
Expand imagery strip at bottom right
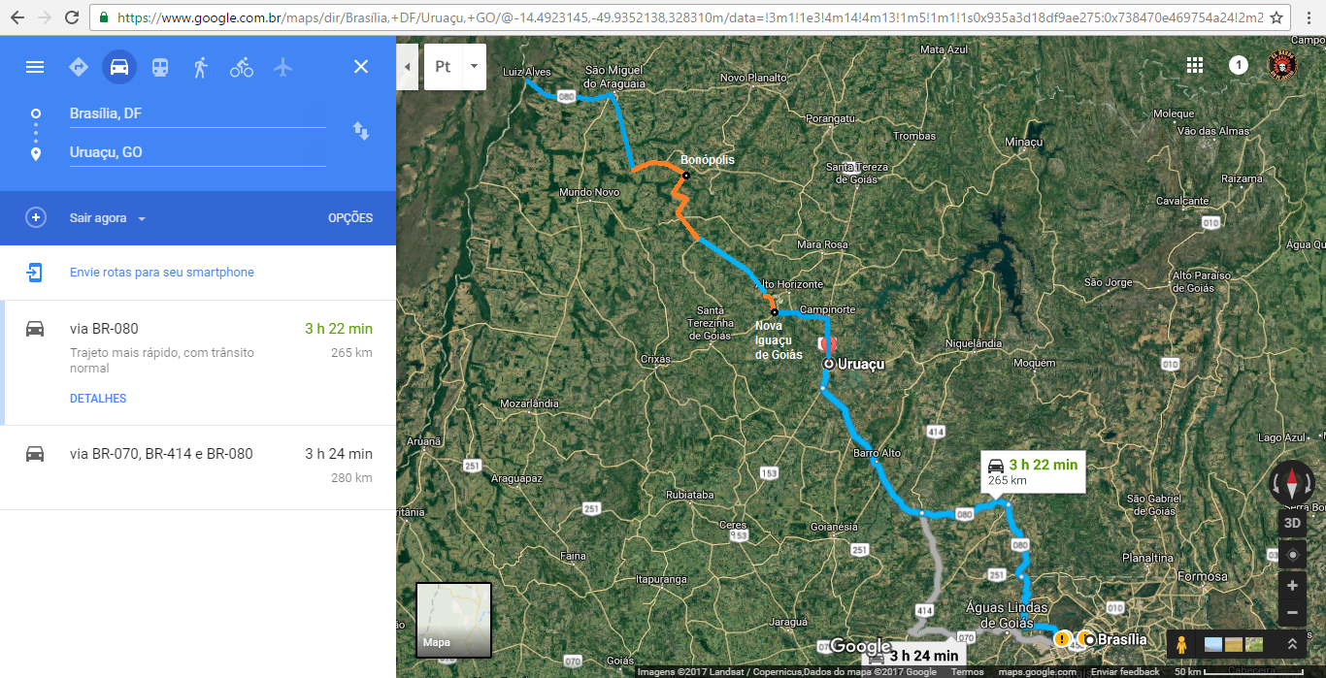pyautogui.click(x=1292, y=644)
